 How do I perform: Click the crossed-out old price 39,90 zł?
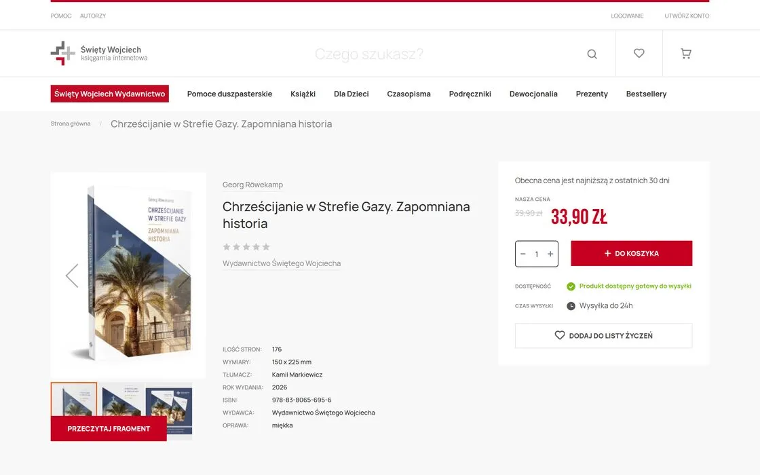click(529, 213)
